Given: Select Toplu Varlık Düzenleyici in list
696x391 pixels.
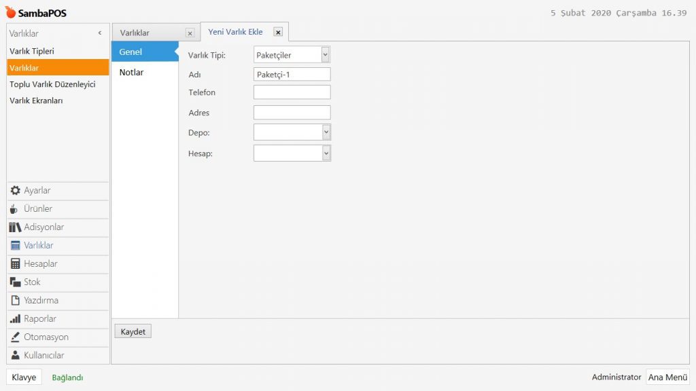Looking at the screenshot, I should tap(52, 84).
